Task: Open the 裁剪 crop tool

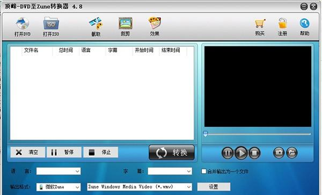Action: [x=125, y=26]
